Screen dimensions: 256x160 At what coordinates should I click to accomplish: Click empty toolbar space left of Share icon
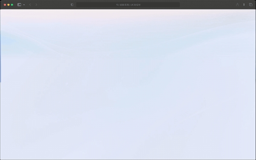[207, 5]
